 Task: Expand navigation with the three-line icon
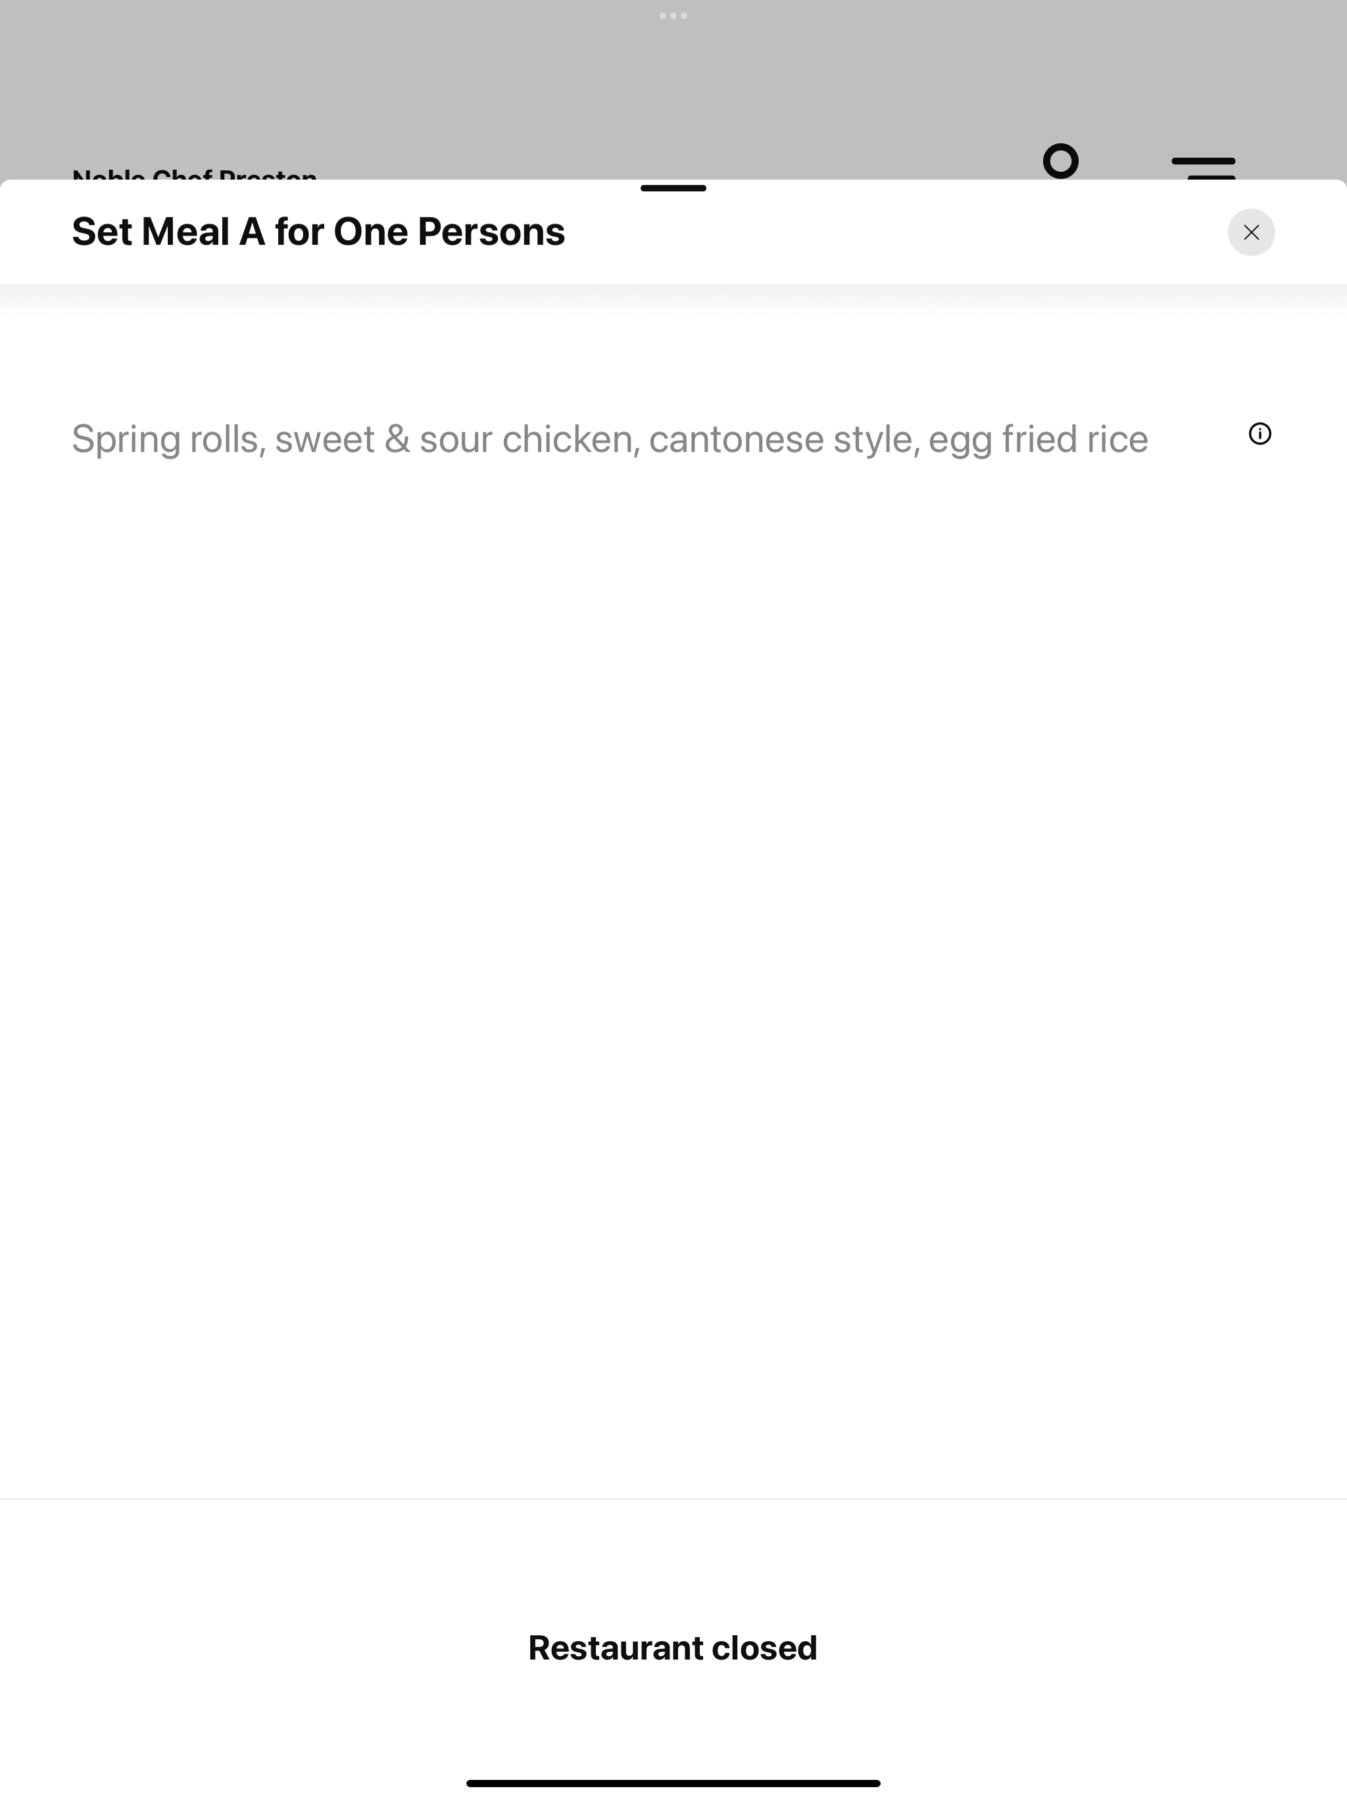point(1203,167)
